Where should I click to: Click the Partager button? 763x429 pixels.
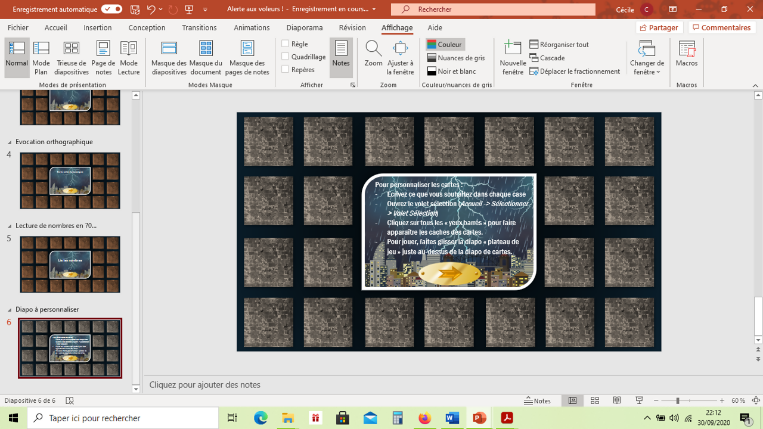click(659, 27)
